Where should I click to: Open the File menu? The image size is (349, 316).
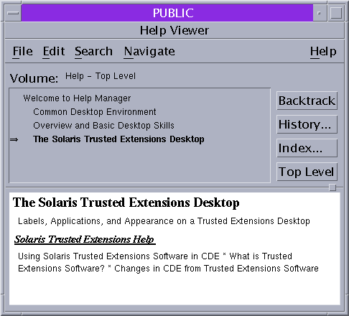[x=23, y=51]
